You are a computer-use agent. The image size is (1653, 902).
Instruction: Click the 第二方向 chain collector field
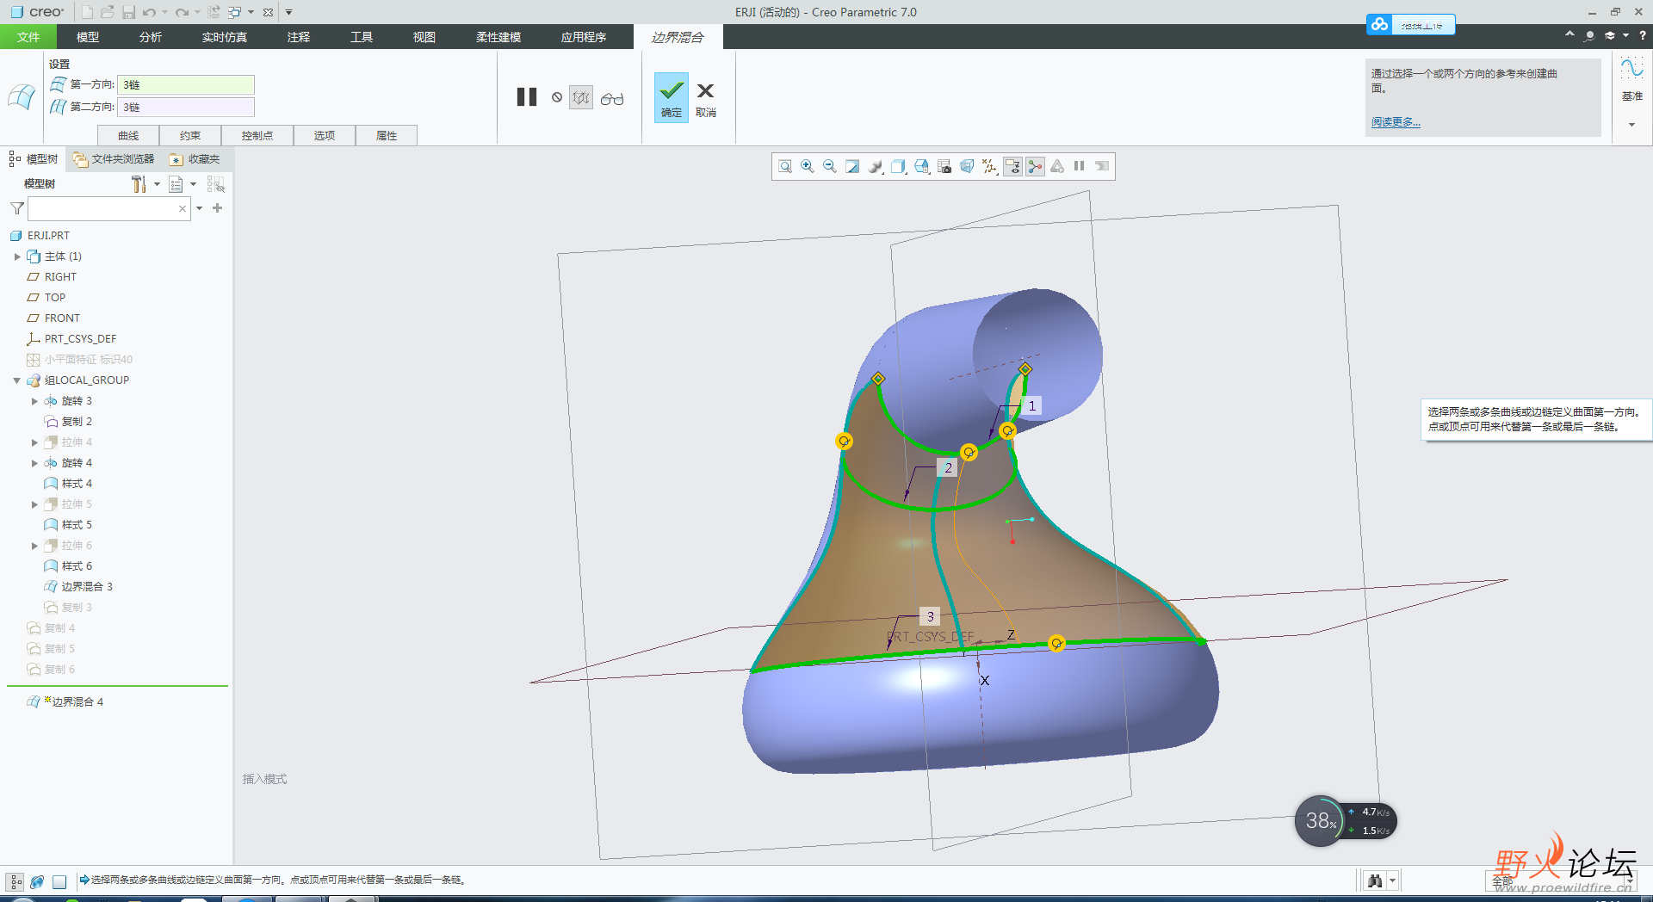pyautogui.click(x=186, y=107)
